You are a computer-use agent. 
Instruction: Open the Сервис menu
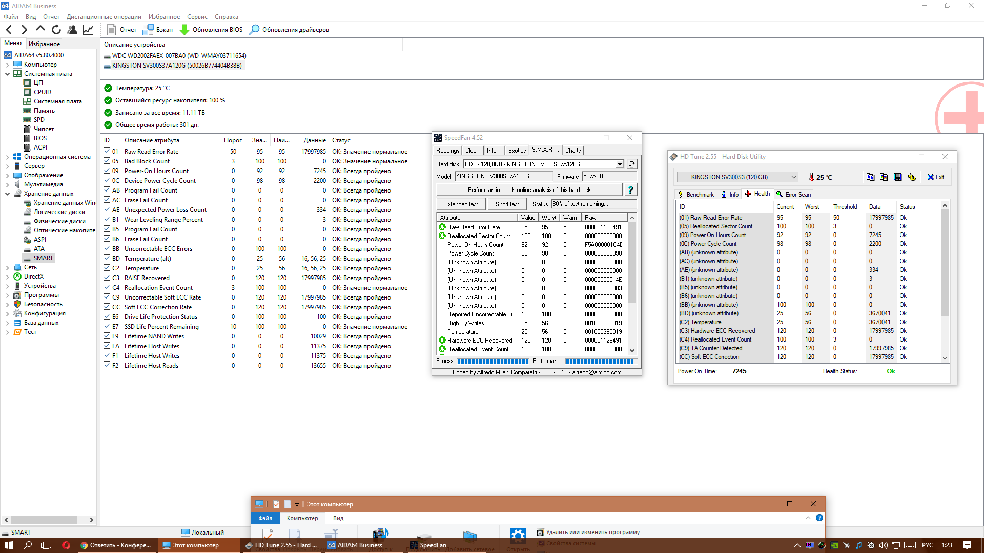pyautogui.click(x=197, y=17)
